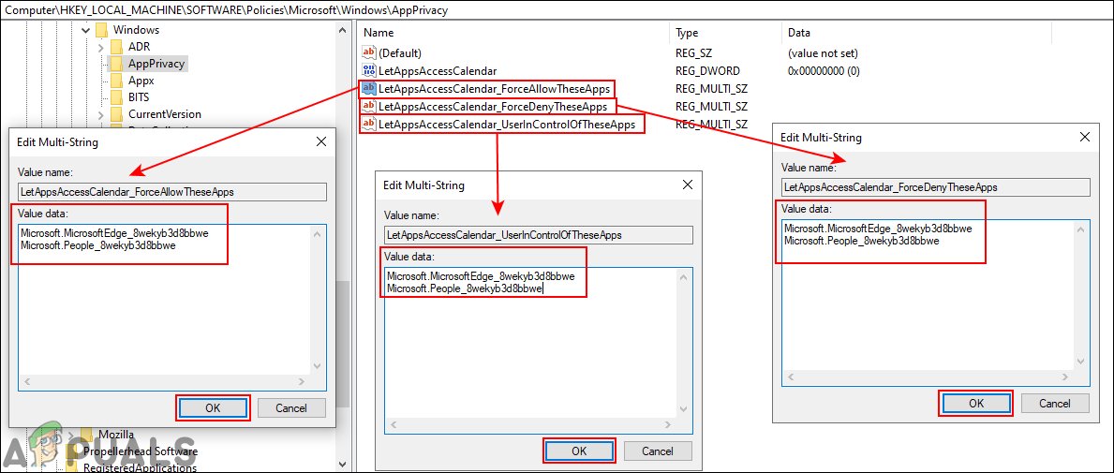Click the registry path address bar
Image resolution: width=1114 pixels, height=473 pixels.
[557, 10]
